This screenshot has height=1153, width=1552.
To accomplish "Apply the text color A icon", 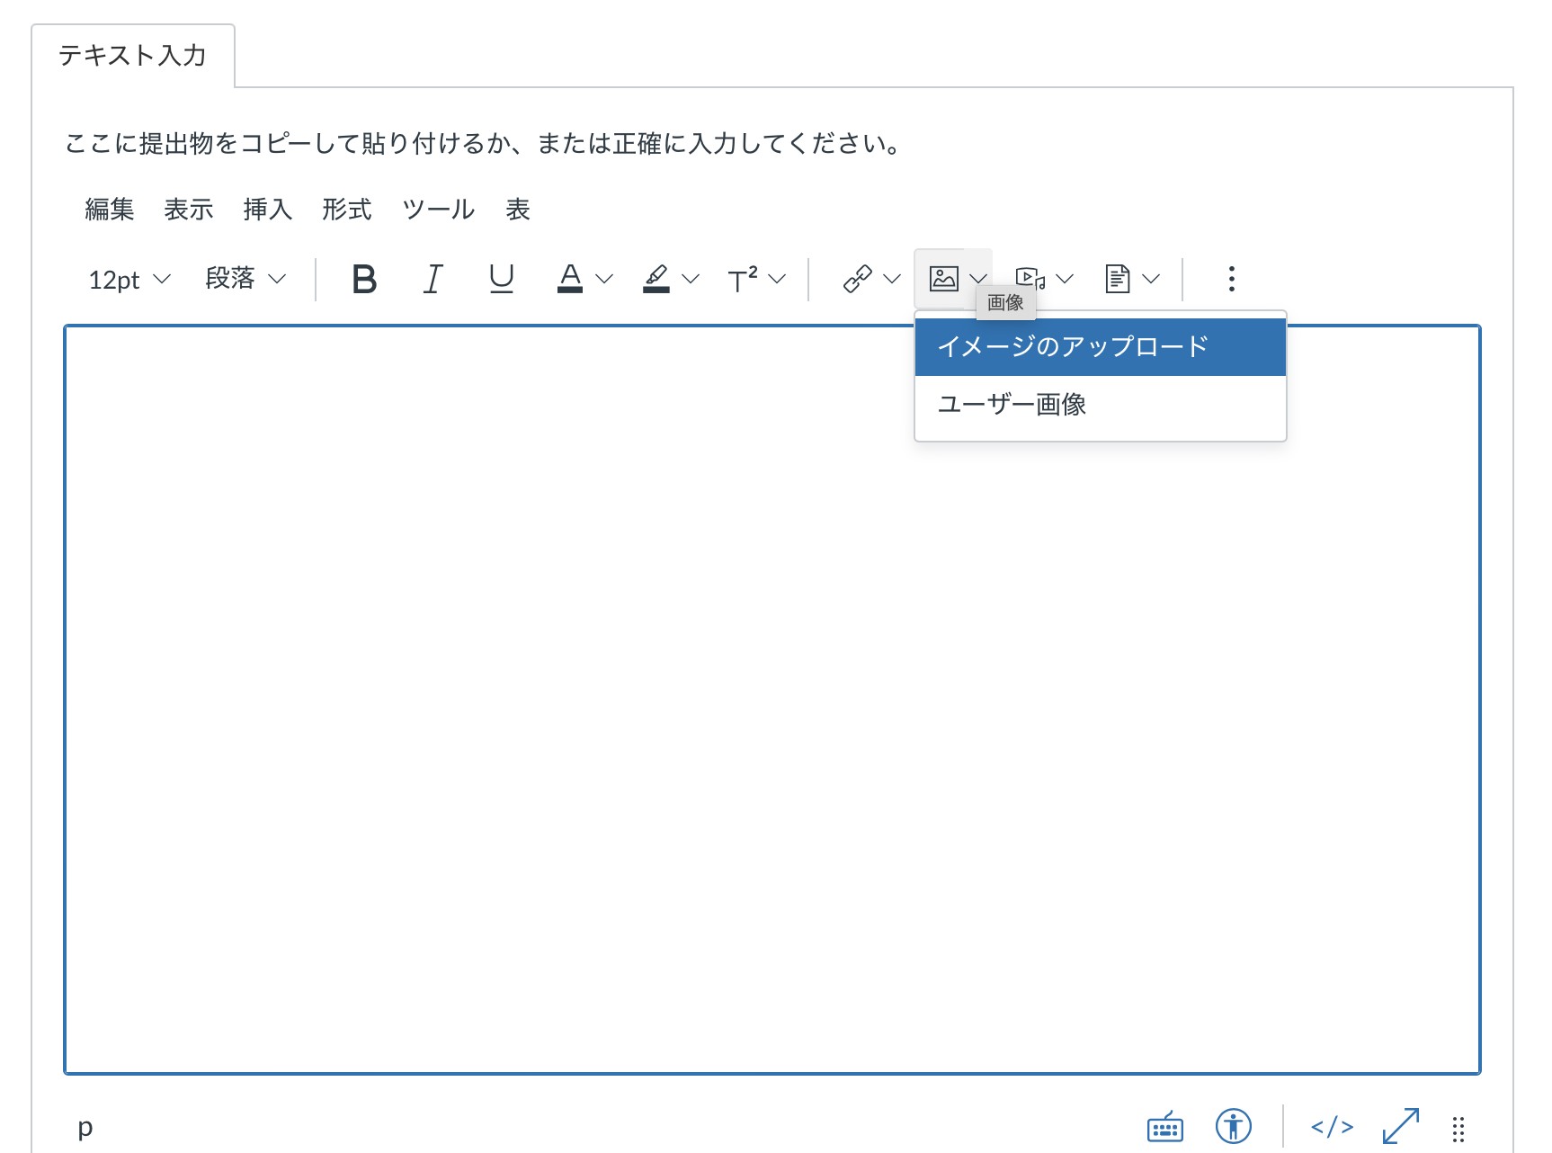I will [570, 279].
